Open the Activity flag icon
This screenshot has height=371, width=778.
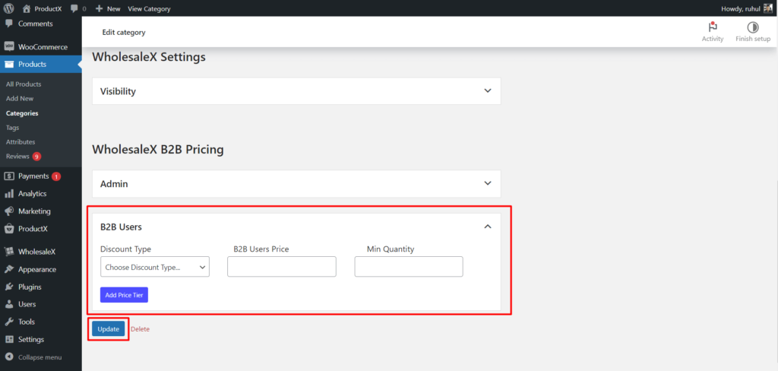coord(713,27)
